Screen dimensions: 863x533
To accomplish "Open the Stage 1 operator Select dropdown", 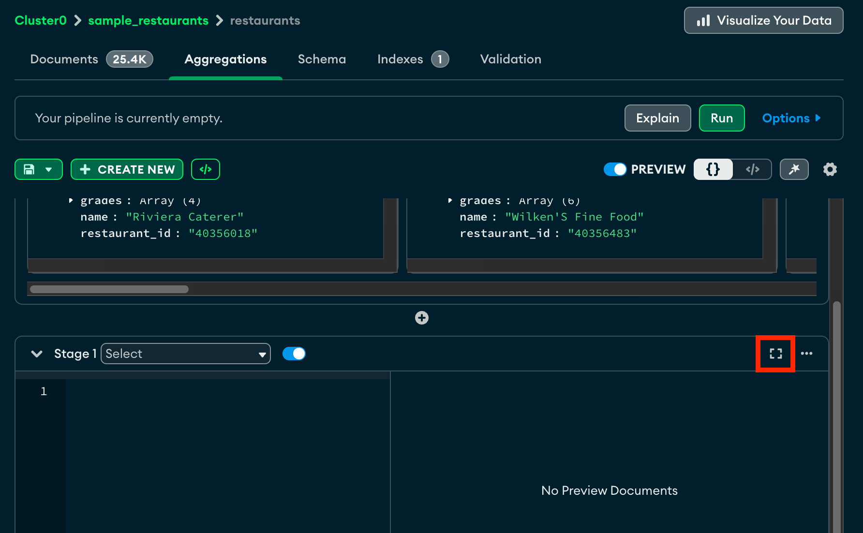I will pos(185,354).
